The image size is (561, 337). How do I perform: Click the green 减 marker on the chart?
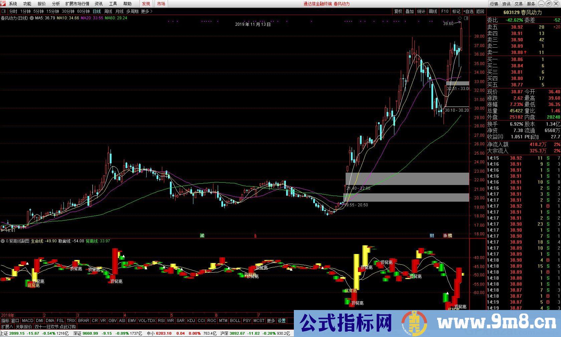coord(202,235)
